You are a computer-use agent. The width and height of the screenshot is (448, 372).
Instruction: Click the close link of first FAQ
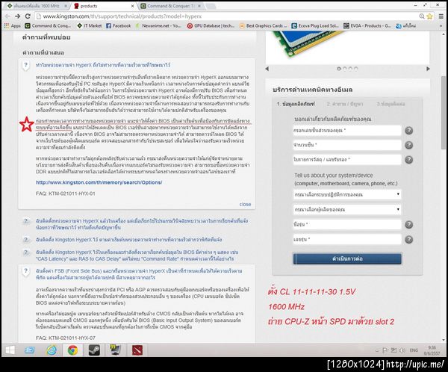(x=245, y=204)
